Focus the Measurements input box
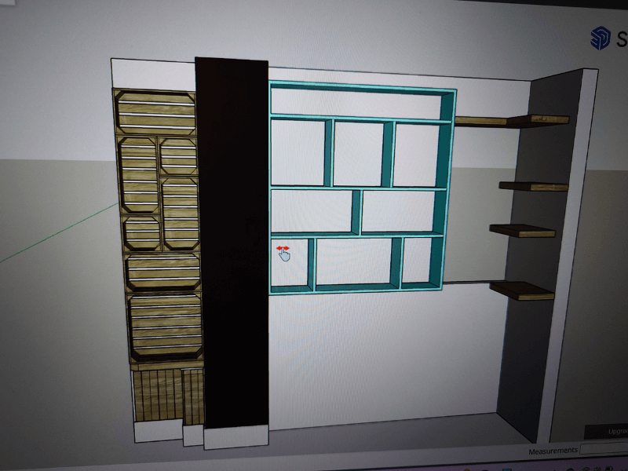Image resolution: width=628 pixels, height=471 pixels. (x=604, y=451)
